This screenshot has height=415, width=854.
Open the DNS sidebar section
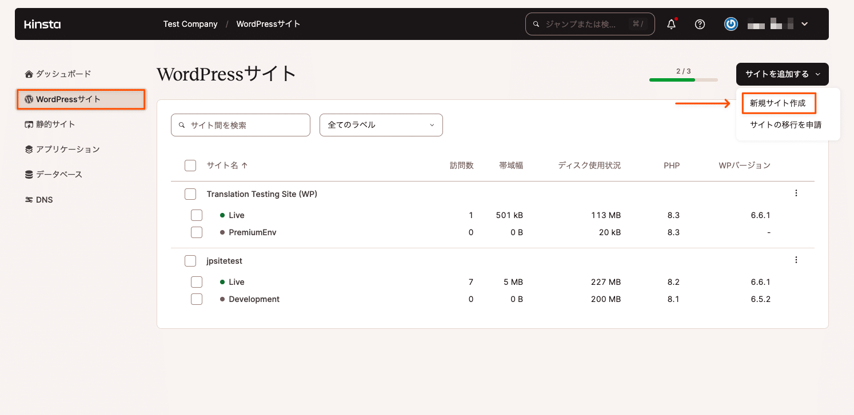45,199
